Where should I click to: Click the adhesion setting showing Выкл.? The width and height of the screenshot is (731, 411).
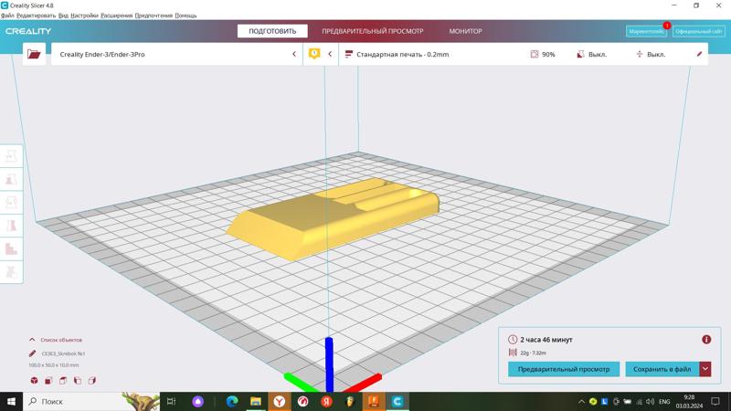[651, 54]
